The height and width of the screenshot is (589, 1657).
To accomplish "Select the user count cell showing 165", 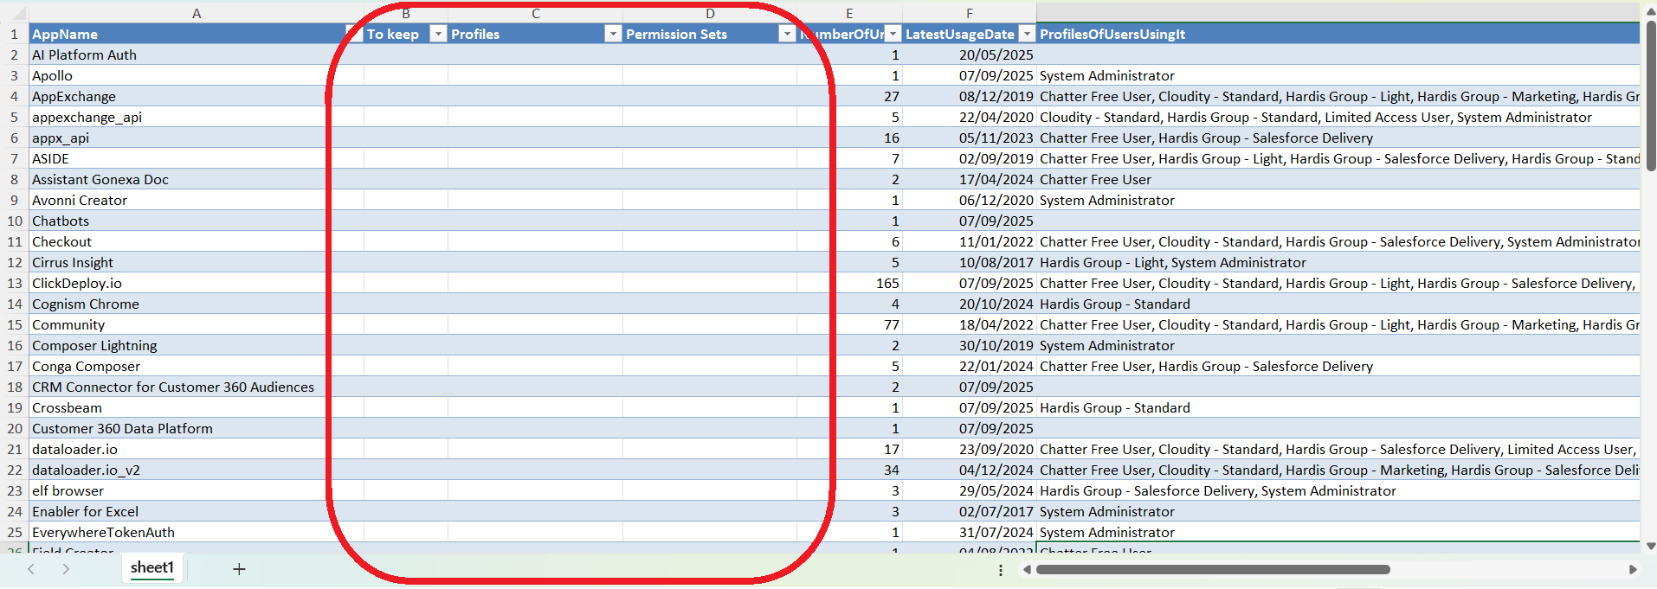I will pyautogui.click(x=849, y=283).
